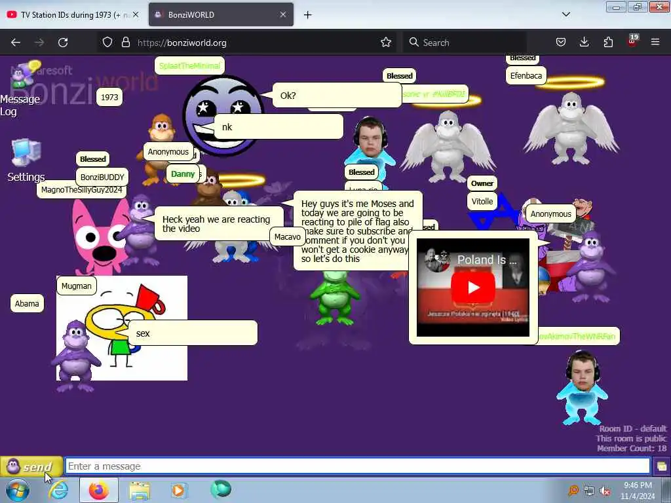Click the Poland Is video title
This screenshot has width=671, height=503.
click(487, 259)
